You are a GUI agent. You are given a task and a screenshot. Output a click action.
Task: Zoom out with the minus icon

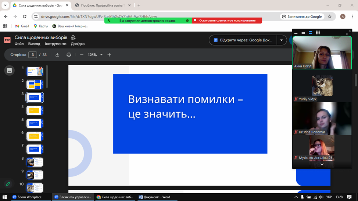(x=82, y=55)
